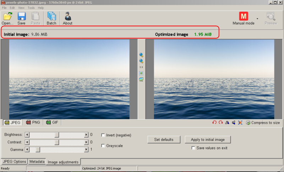Click the 1.95 MiB optimized size text
This screenshot has height=172, width=284.
(203, 34)
